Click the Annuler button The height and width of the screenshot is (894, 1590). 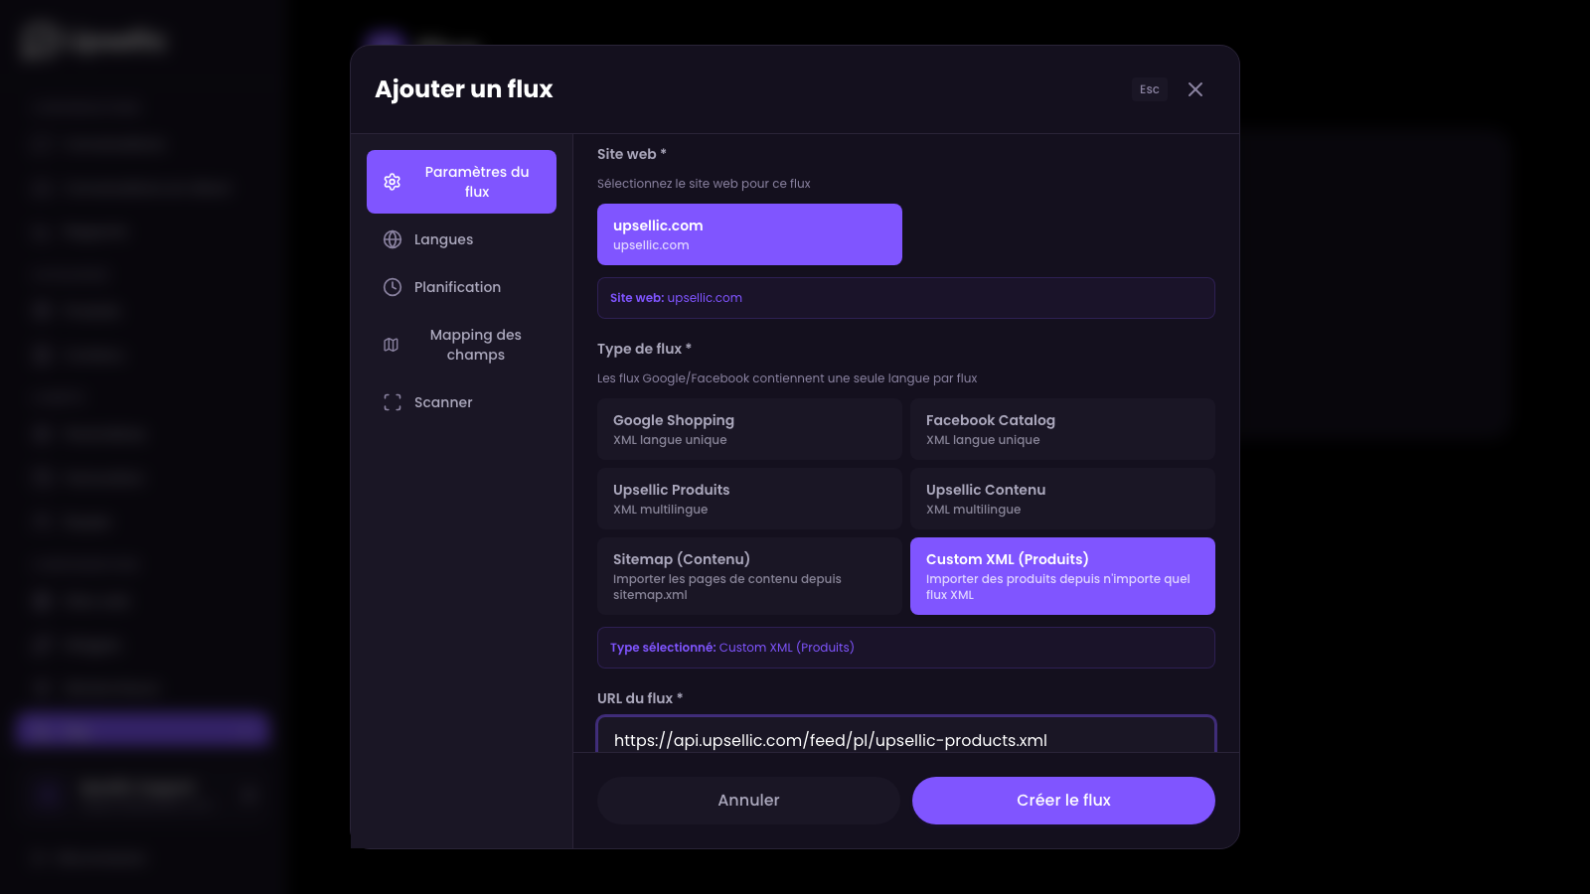[748, 801]
